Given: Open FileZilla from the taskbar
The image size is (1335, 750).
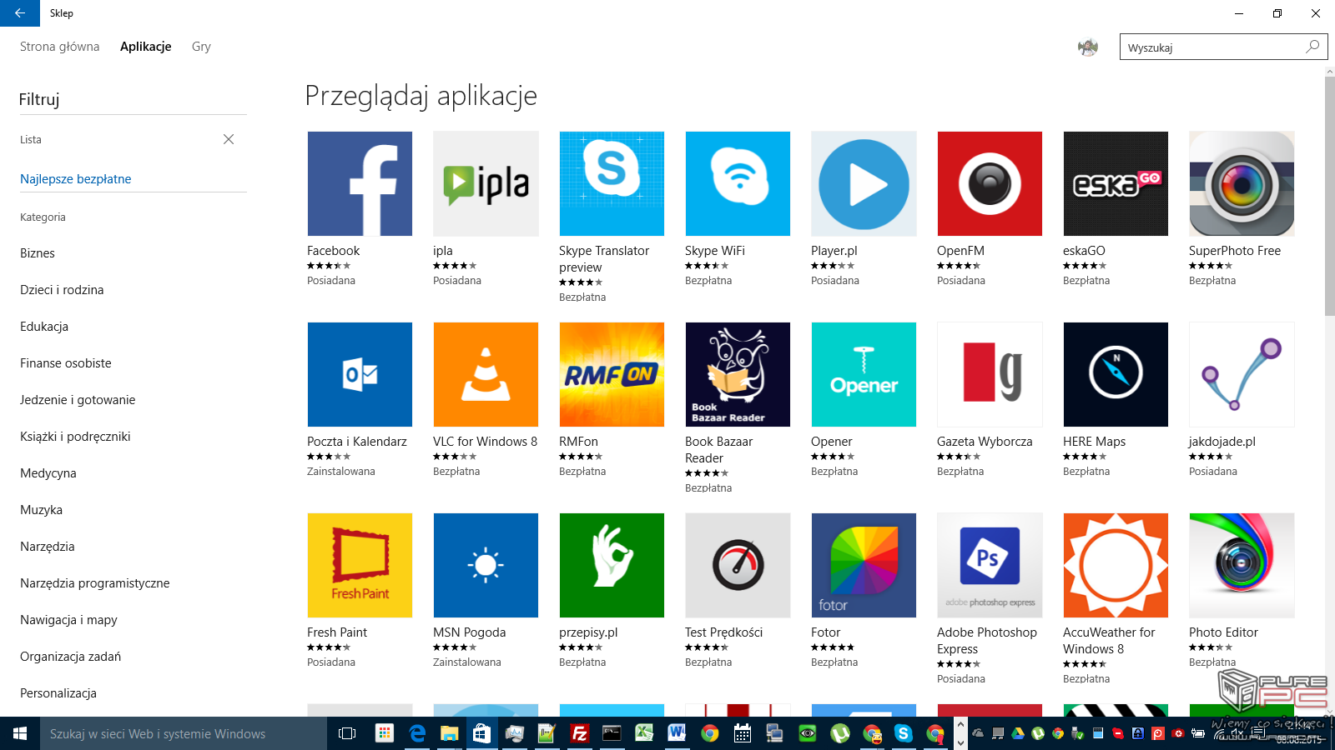Looking at the screenshot, I should pos(579,733).
